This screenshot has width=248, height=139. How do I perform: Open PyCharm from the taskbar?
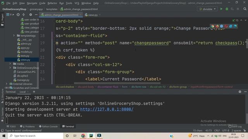(x=91, y=136)
